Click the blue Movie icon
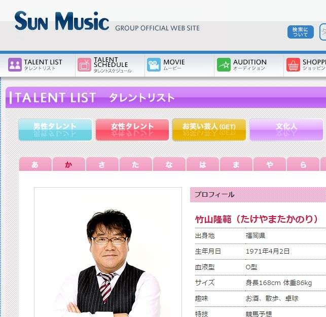Screen dimensions: 326x317 [154, 65]
